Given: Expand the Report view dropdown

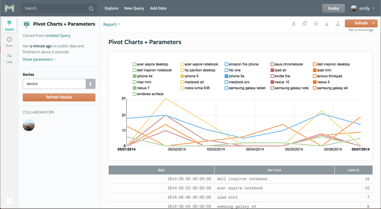Looking at the screenshot, I should point(112,24).
